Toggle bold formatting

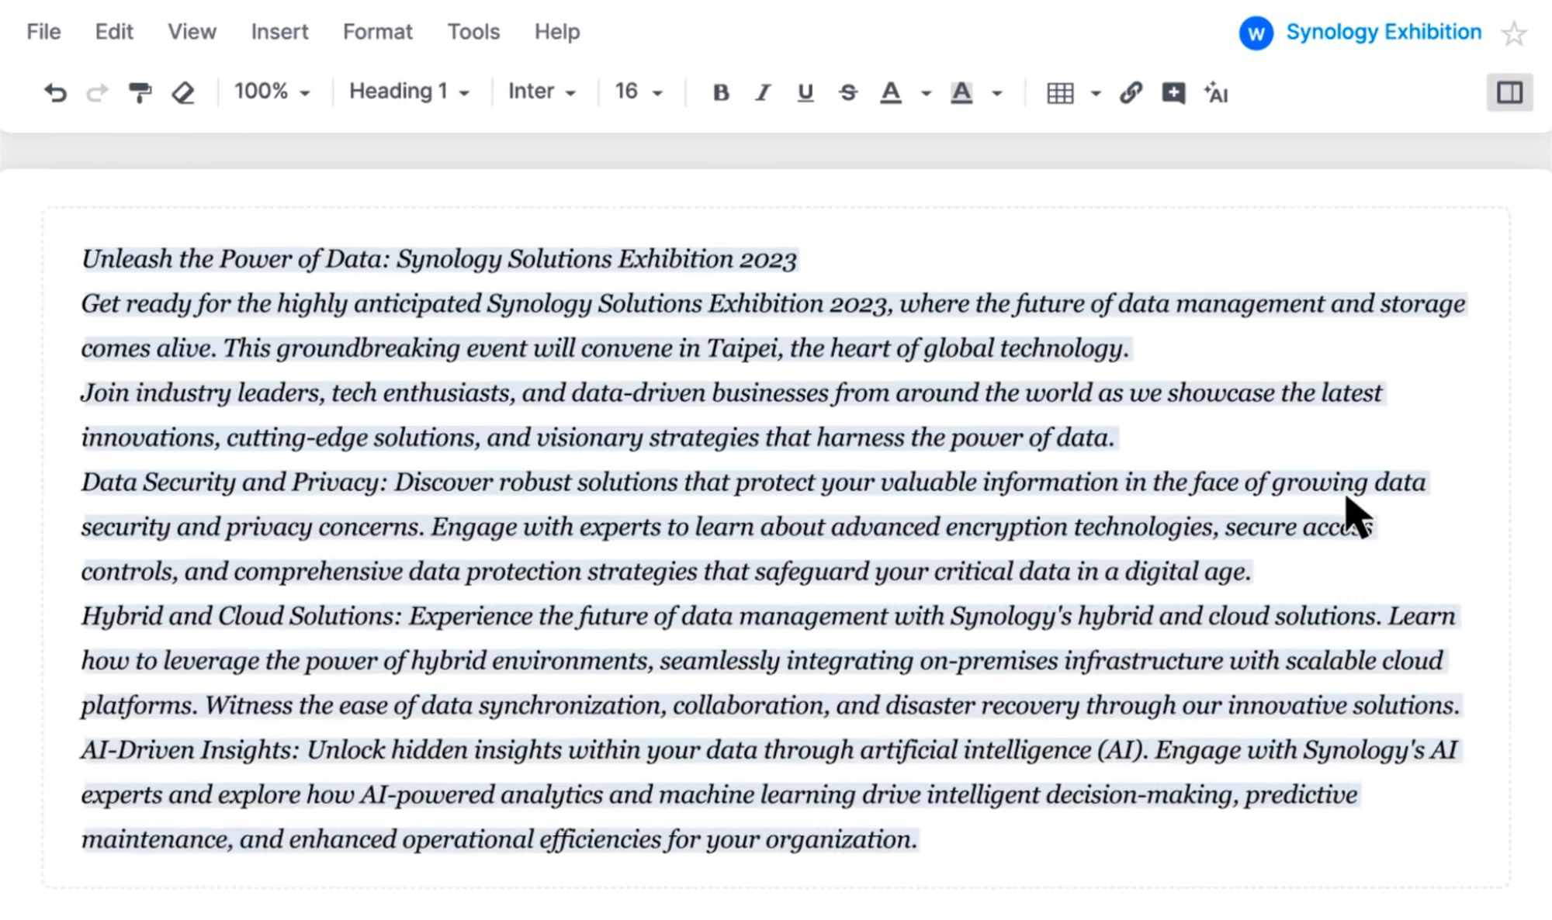(721, 93)
